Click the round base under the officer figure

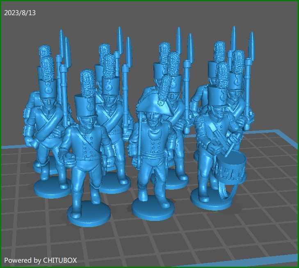pyautogui.click(x=153, y=208)
